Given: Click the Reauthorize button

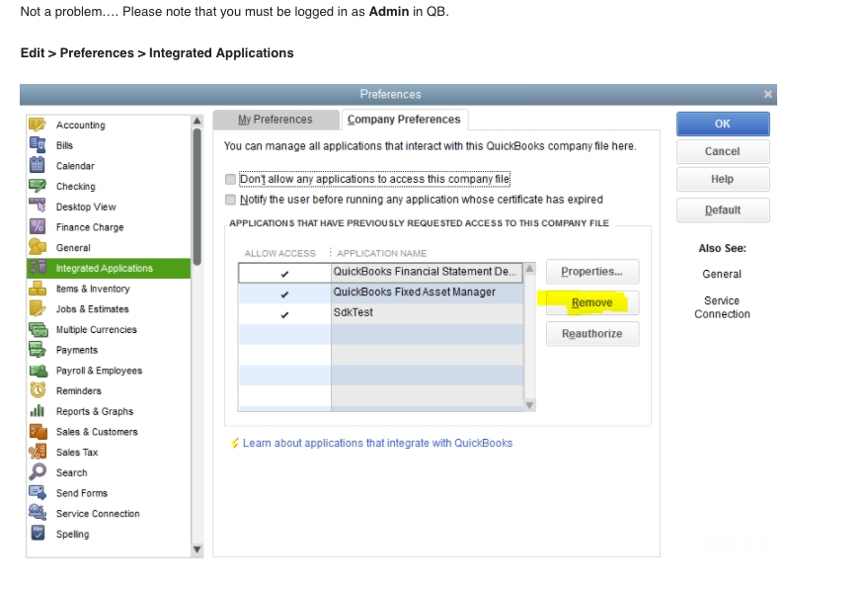Looking at the screenshot, I should click(x=592, y=334).
